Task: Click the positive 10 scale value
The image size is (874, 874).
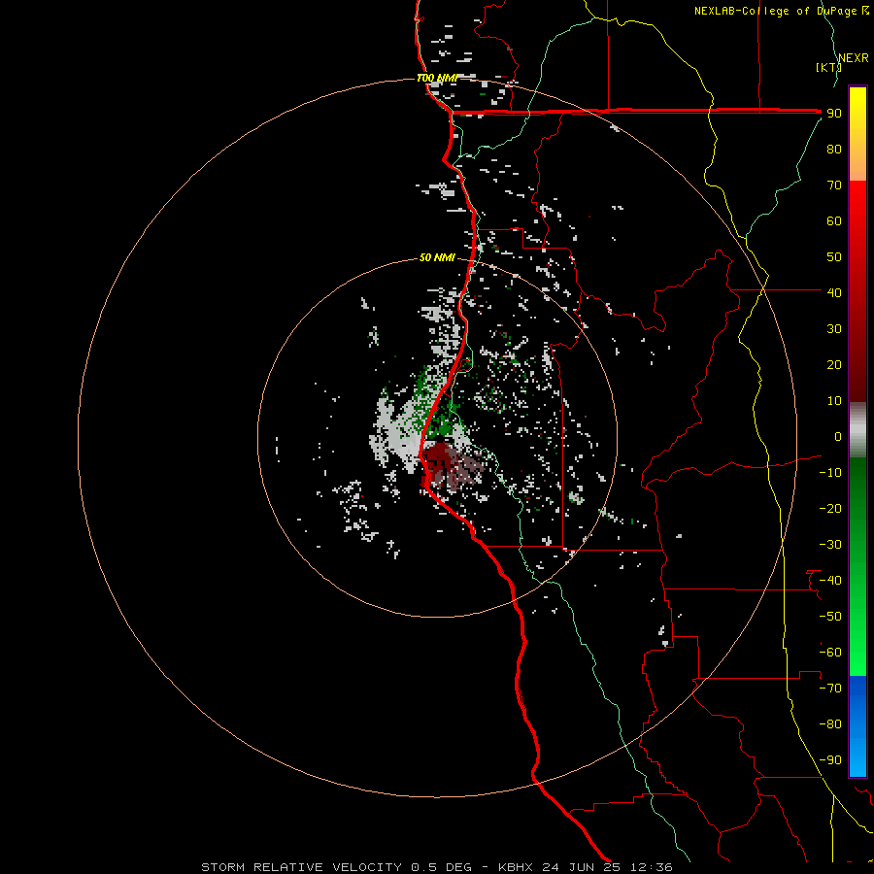Action: click(x=834, y=401)
